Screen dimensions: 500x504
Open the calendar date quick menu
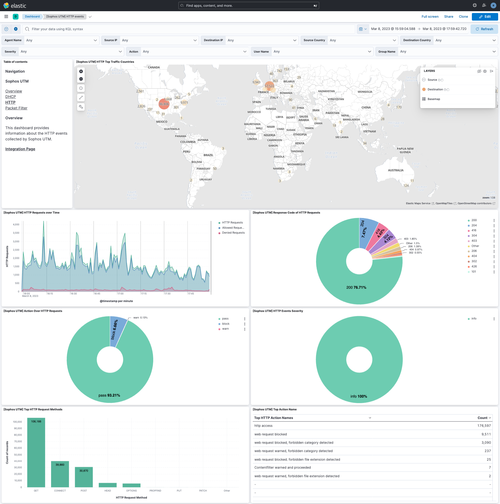[363, 29]
